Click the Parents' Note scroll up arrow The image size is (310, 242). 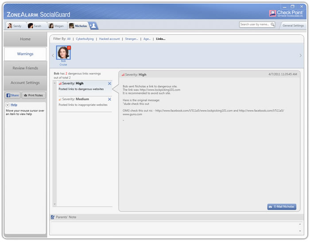pos(300,224)
